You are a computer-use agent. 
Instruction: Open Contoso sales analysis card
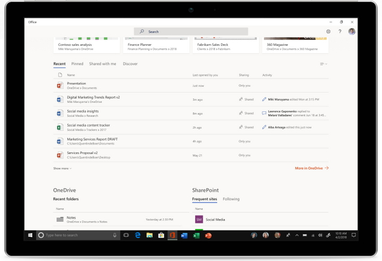point(86,45)
